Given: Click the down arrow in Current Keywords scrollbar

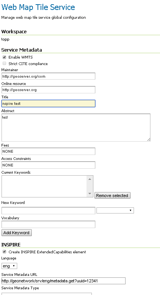Looking at the screenshot, I should [x=90, y=194].
